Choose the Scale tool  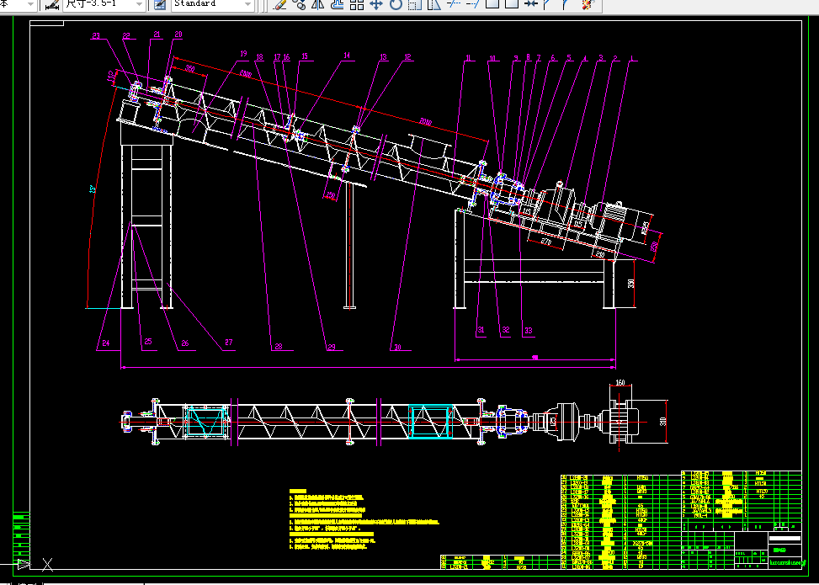point(415,5)
